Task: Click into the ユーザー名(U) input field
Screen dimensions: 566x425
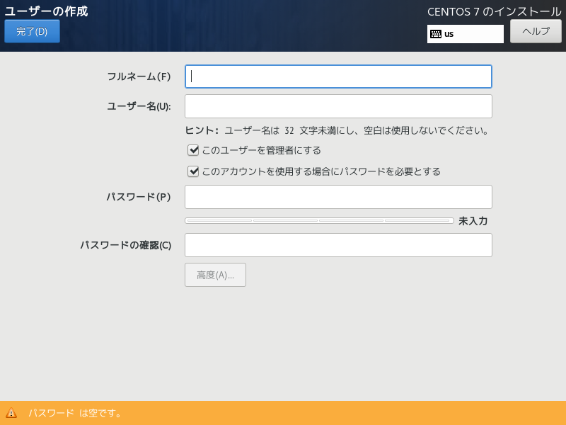Action: pos(338,106)
